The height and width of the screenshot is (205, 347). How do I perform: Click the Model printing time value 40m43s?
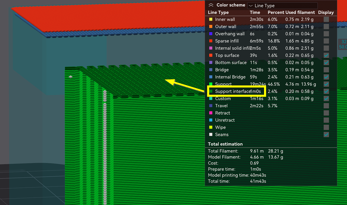pos(258,175)
